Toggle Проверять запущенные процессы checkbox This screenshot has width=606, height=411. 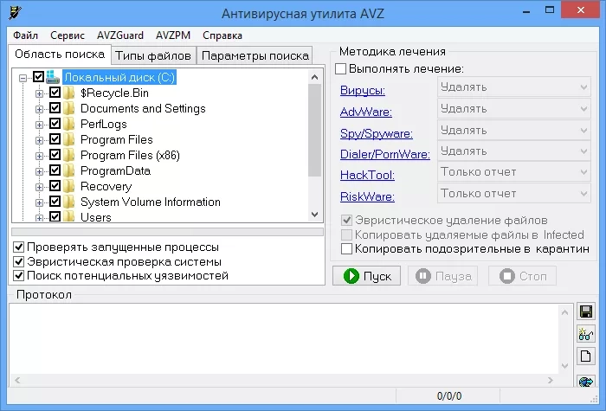coord(18,247)
